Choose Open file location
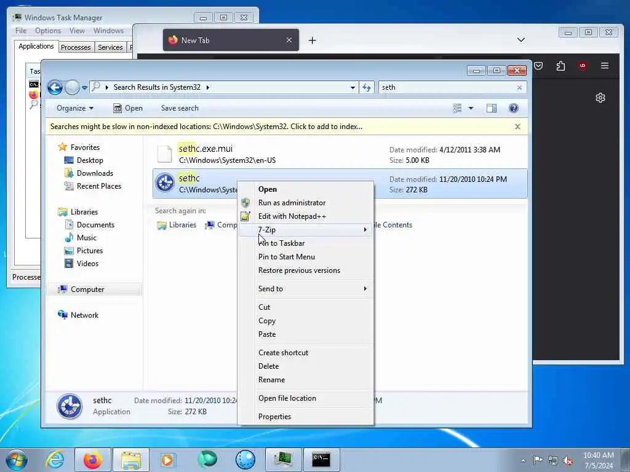630x472 pixels. [x=306, y=398]
